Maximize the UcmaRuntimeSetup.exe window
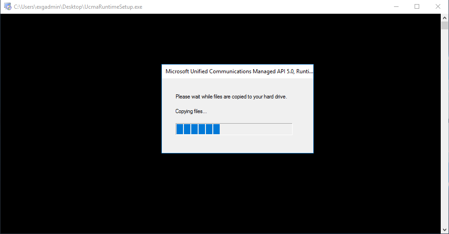 click(417, 6)
